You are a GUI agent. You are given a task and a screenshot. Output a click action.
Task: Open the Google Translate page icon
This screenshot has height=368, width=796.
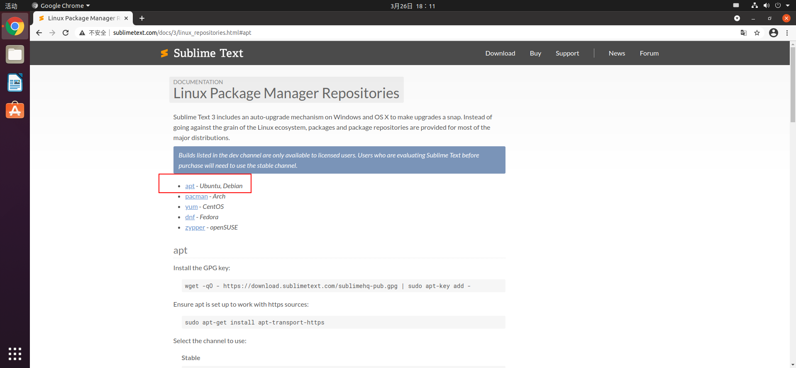tap(744, 33)
